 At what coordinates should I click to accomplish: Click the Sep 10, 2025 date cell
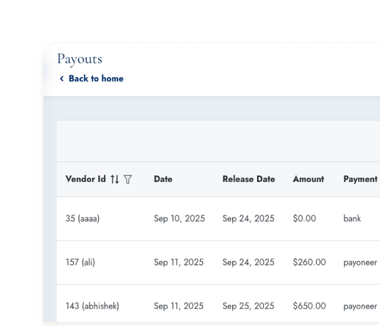coord(179,218)
